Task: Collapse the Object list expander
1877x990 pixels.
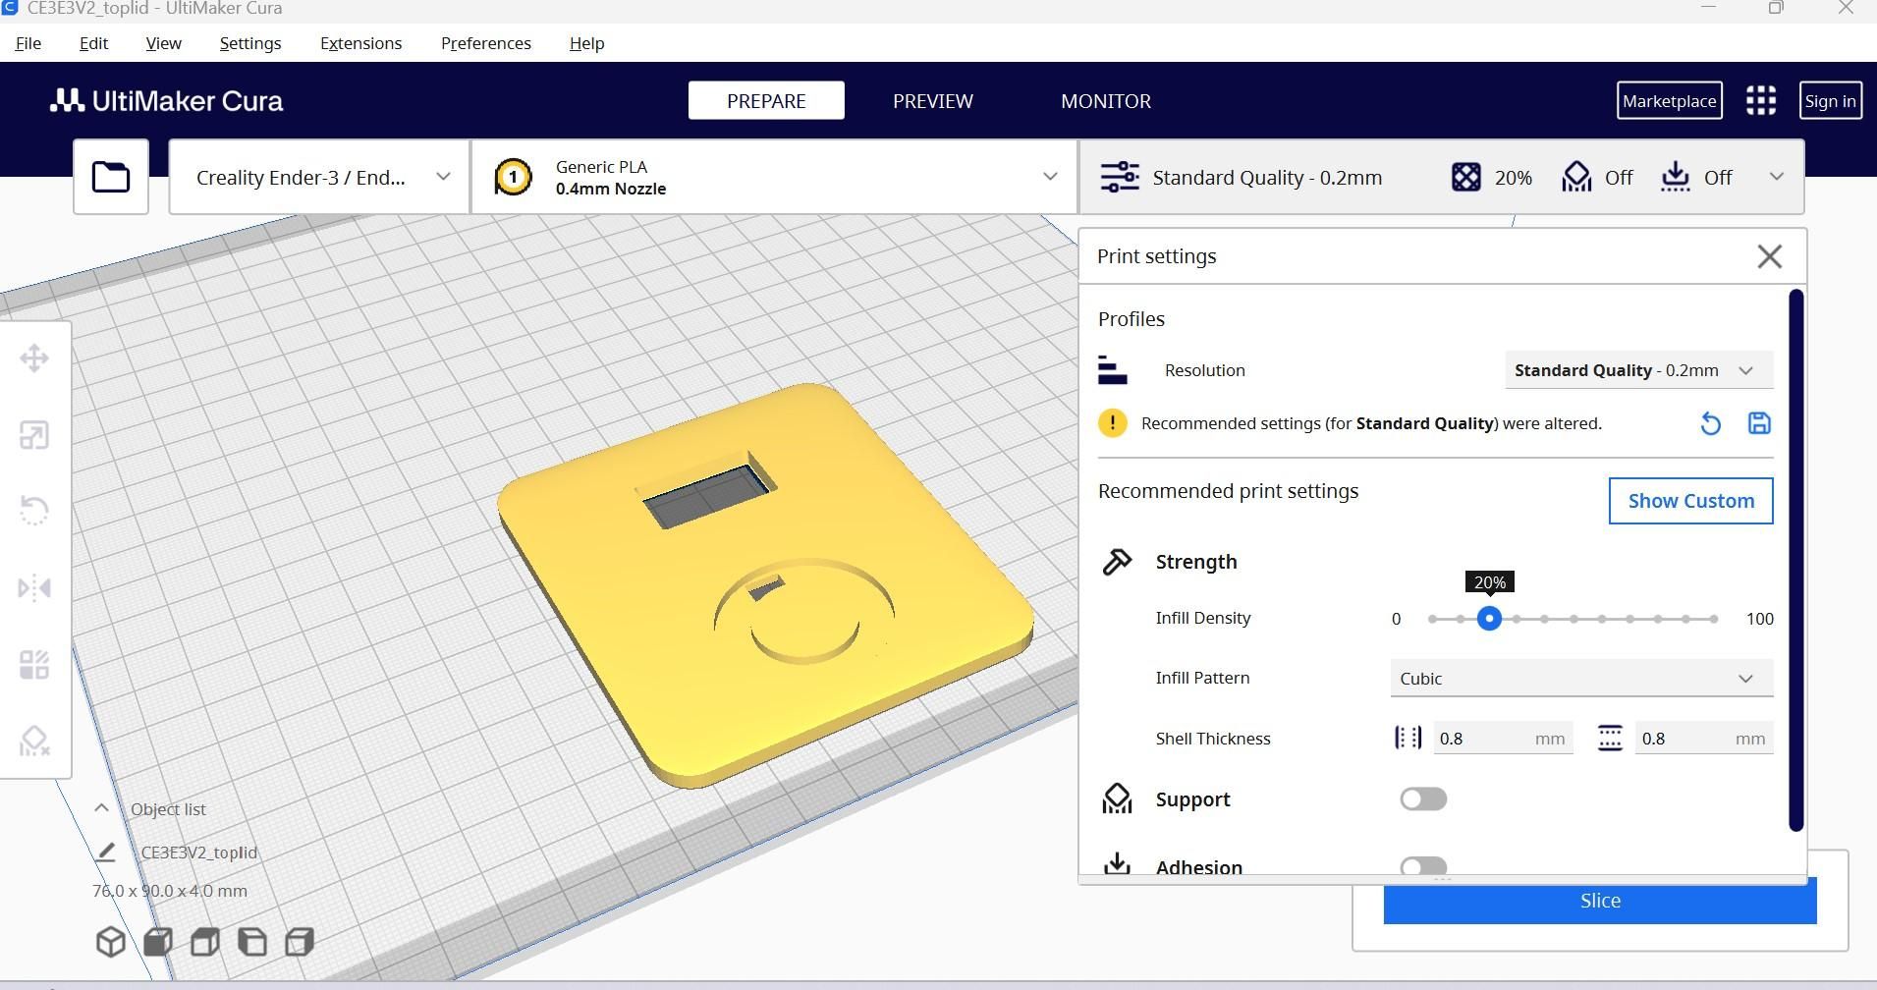Action: 101,808
